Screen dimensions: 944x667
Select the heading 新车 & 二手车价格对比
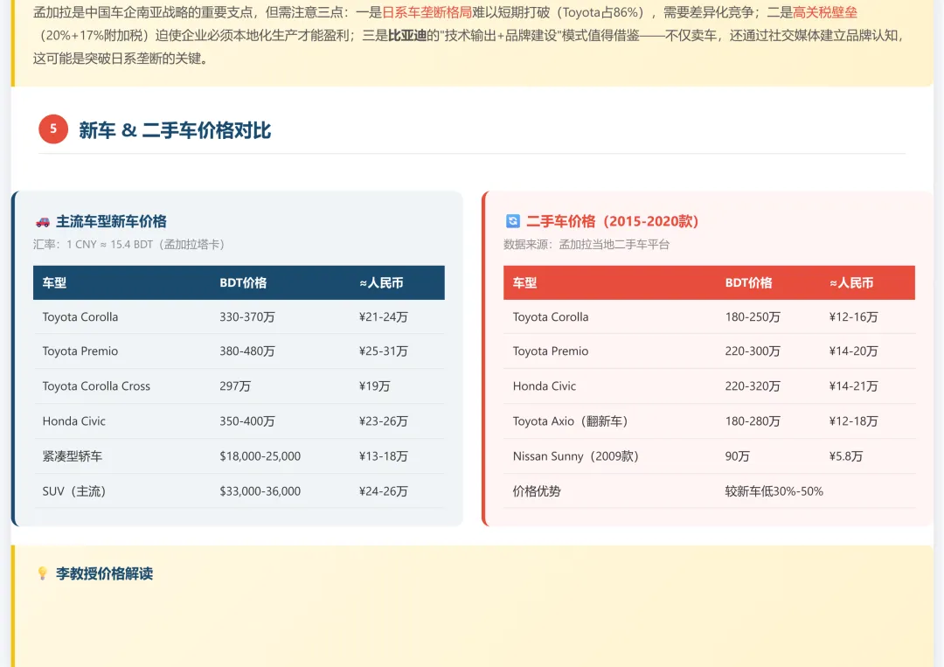[x=175, y=130]
